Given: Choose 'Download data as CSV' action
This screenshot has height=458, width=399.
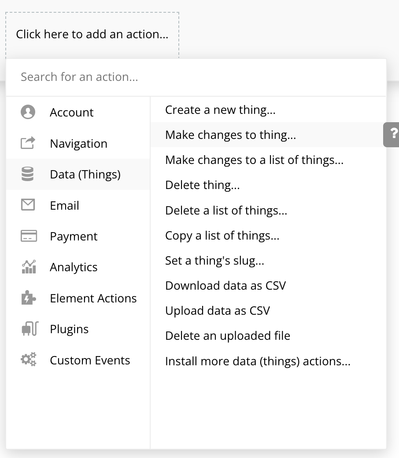Looking at the screenshot, I should point(225,286).
